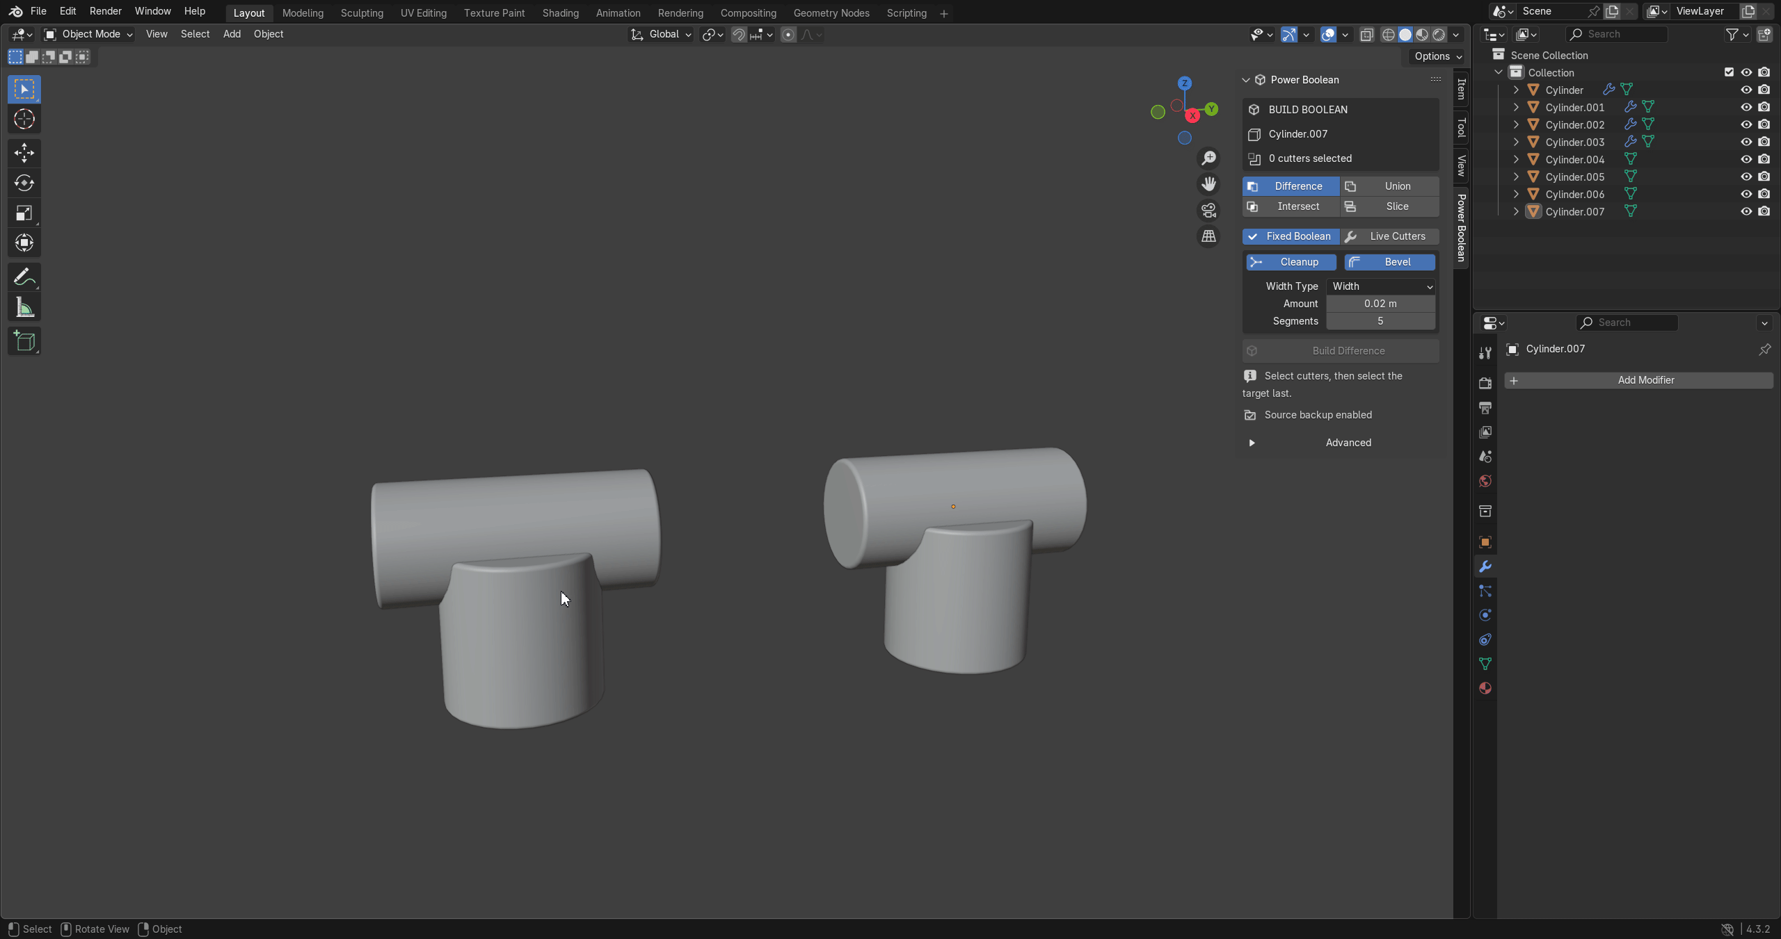The image size is (1781, 939).
Task: Activate the Move tool
Action: (24, 153)
